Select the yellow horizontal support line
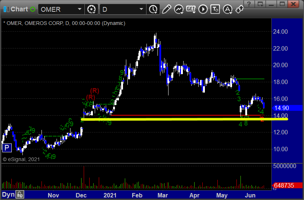The width and height of the screenshot is (304, 200). click(x=184, y=119)
